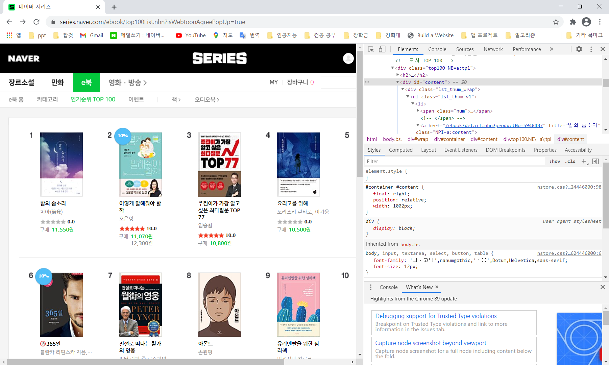Click the browser back arrow

click(x=9, y=22)
